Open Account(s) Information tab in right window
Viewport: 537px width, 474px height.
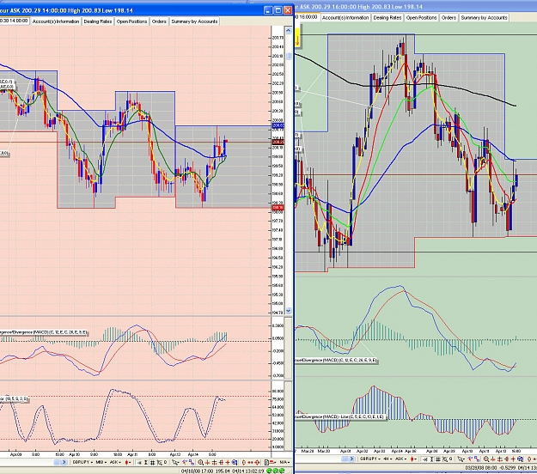point(345,17)
